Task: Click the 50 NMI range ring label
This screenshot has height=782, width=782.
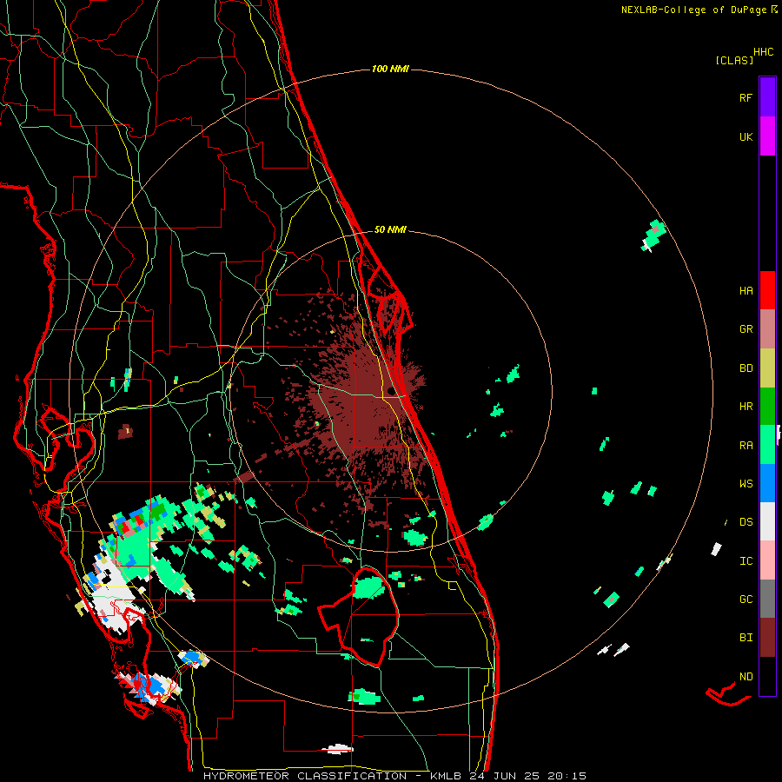Action: tap(390, 229)
